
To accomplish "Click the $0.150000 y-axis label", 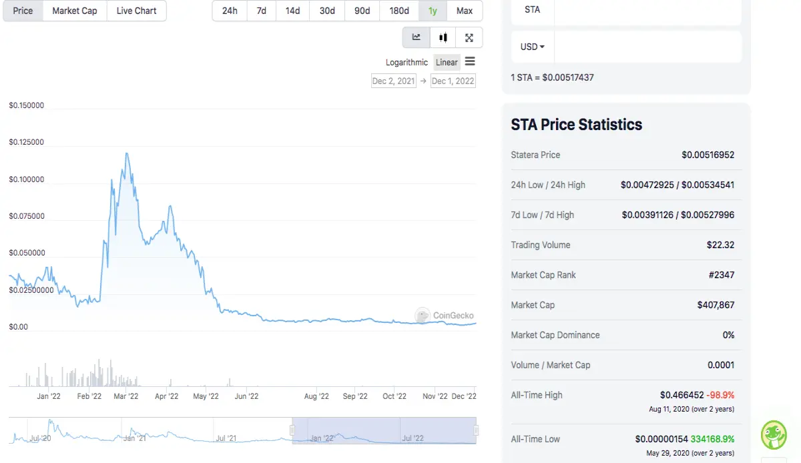I will pos(27,105).
